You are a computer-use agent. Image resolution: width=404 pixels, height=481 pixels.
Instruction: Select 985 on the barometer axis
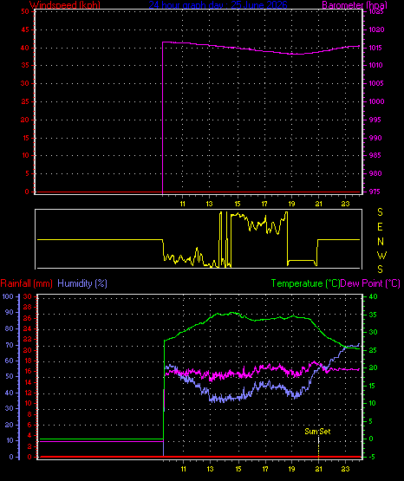pyautogui.click(x=375, y=155)
